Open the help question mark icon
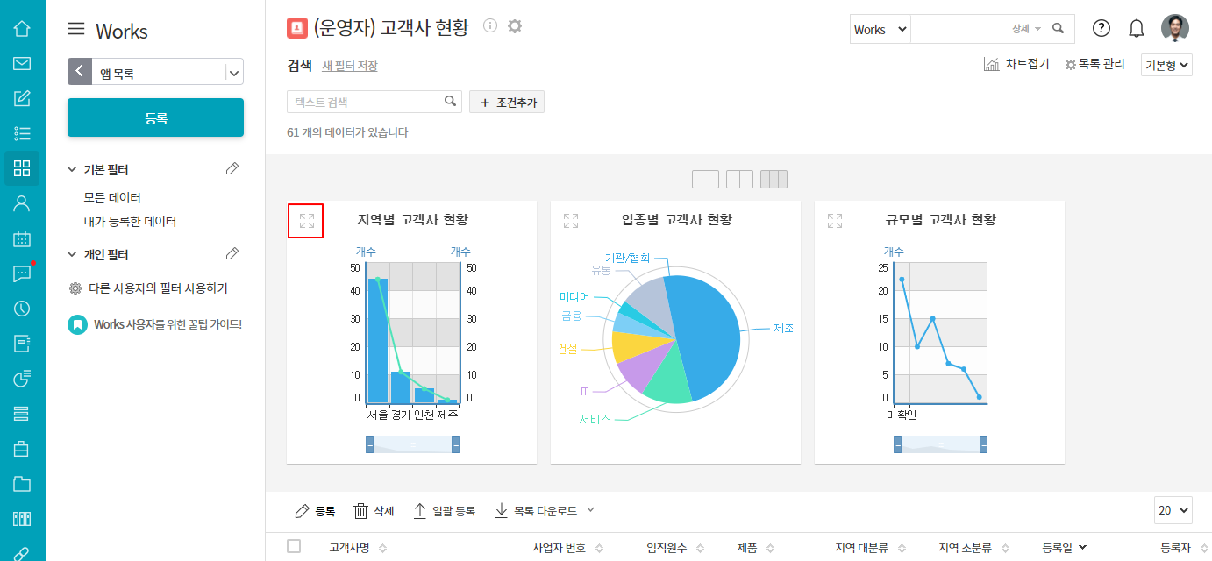The image size is (1212, 561). tap(1101, 29)
